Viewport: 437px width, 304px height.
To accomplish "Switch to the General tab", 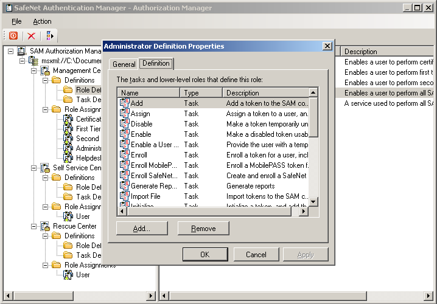I will coord(124,64).
